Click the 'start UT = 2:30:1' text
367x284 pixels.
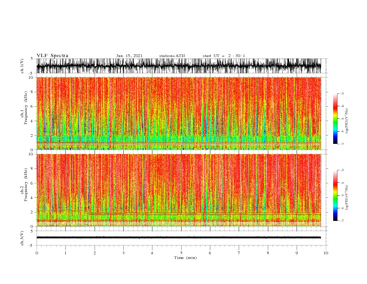click(x=224, y=56)
